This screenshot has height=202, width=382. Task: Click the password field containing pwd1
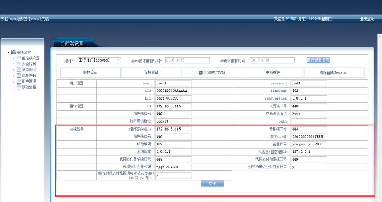[x=309, y=83]
